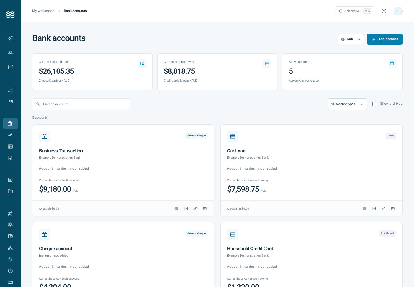Click the Bank accounts breadcrumb
This screenshot has width=414, height=287.
point(75,11)
